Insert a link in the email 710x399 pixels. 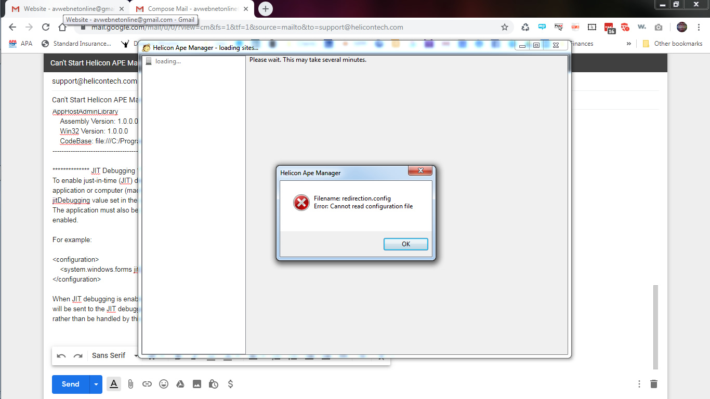pos(147,384)
